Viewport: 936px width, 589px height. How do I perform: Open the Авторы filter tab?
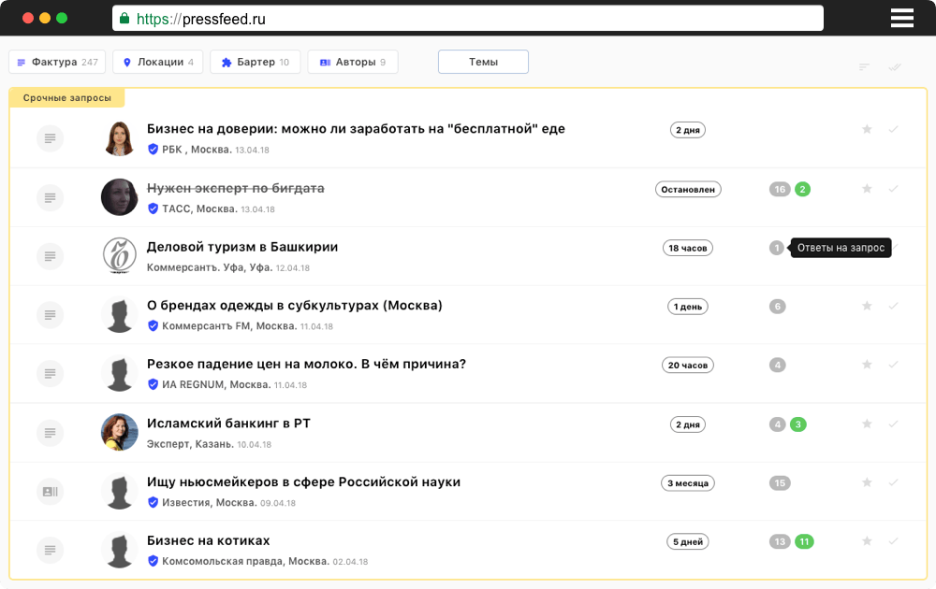click(352, 63)
